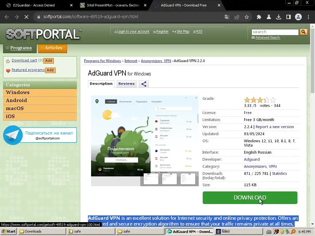
Task: Open the Chrome labs flask icon
Action: point(269,17)
